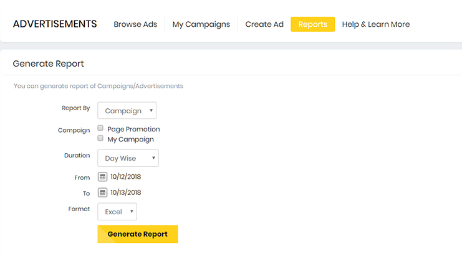Screen dimensions: 462x274
Task: Click the To date value 10/13/2018
Action: pos(126,192)
